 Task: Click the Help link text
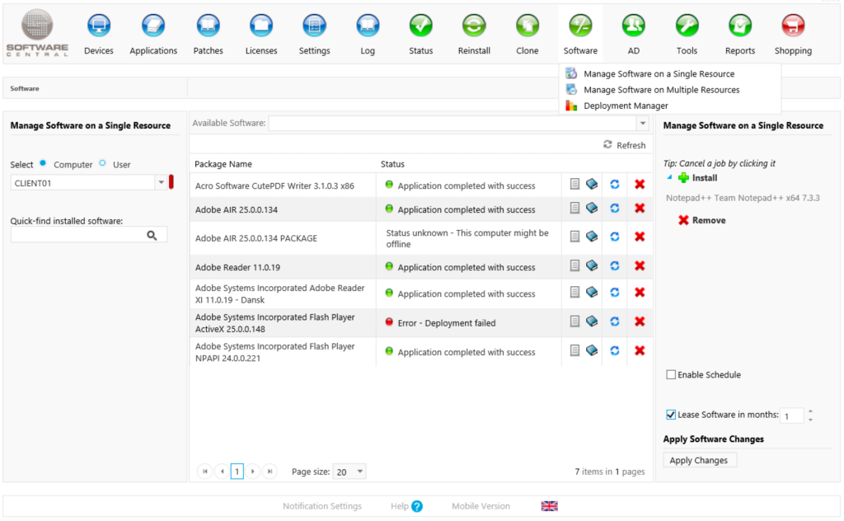(x=400, y=506)
